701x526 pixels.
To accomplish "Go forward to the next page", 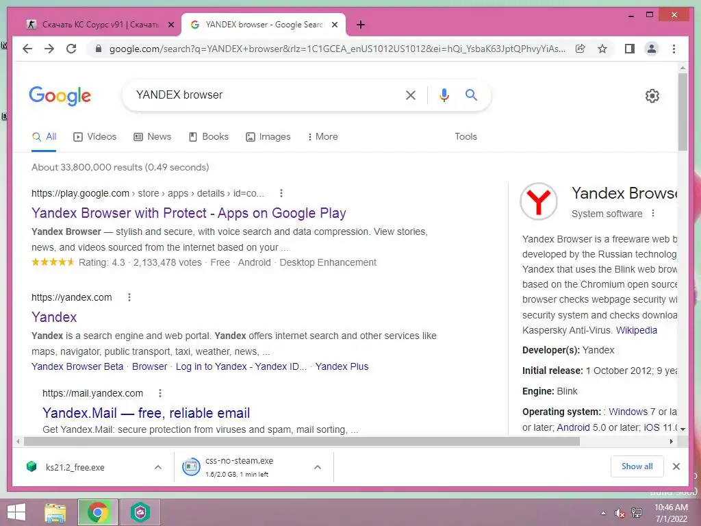I will 49,49.
